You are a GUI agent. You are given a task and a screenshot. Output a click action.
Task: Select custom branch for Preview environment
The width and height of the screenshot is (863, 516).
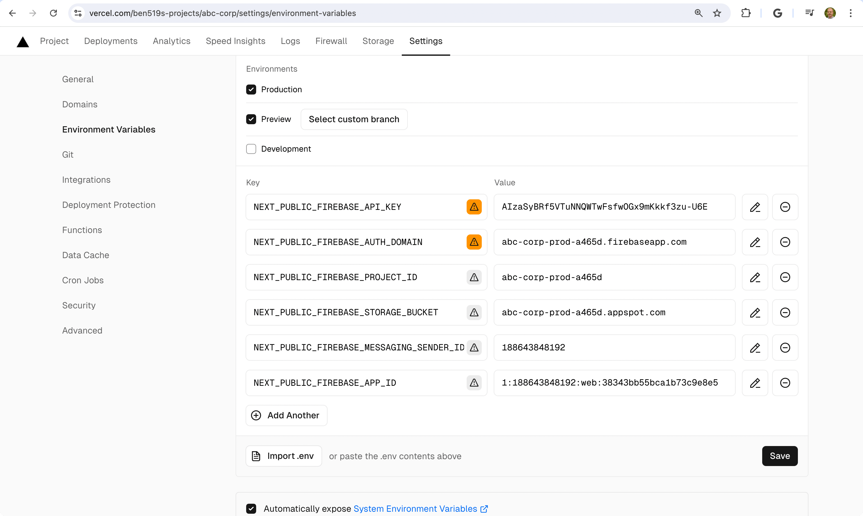[354, 119]
